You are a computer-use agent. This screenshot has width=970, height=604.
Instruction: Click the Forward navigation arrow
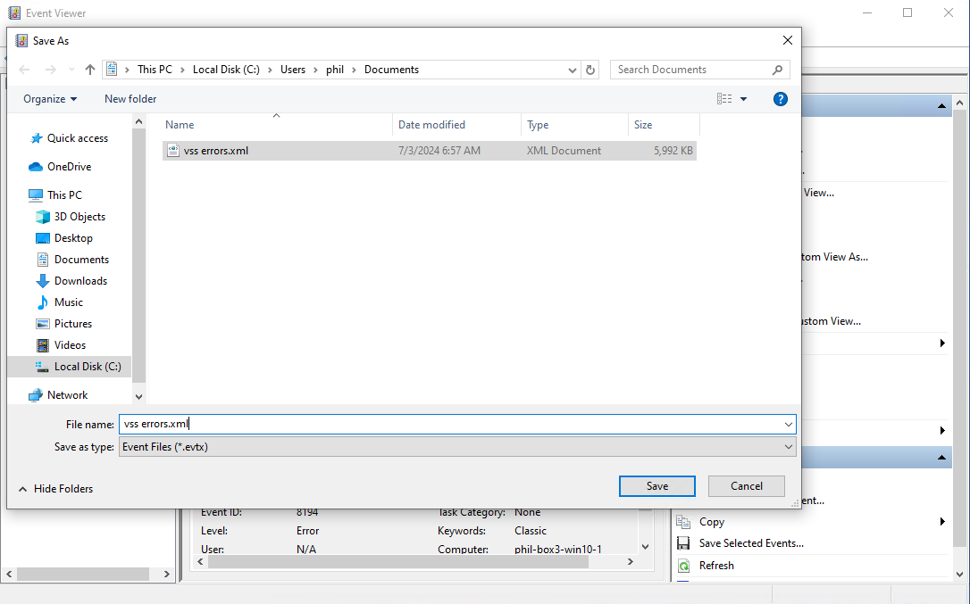51,70
